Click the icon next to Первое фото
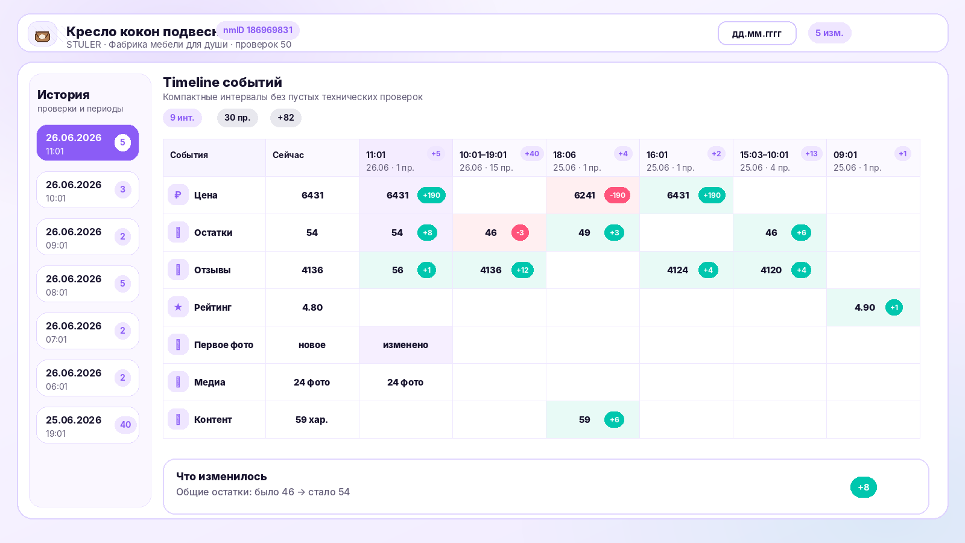 click(178, 345)
